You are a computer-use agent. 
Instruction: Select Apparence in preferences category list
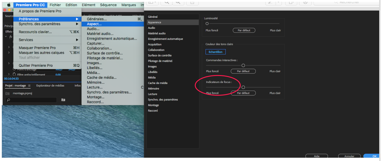coord(173,22)
